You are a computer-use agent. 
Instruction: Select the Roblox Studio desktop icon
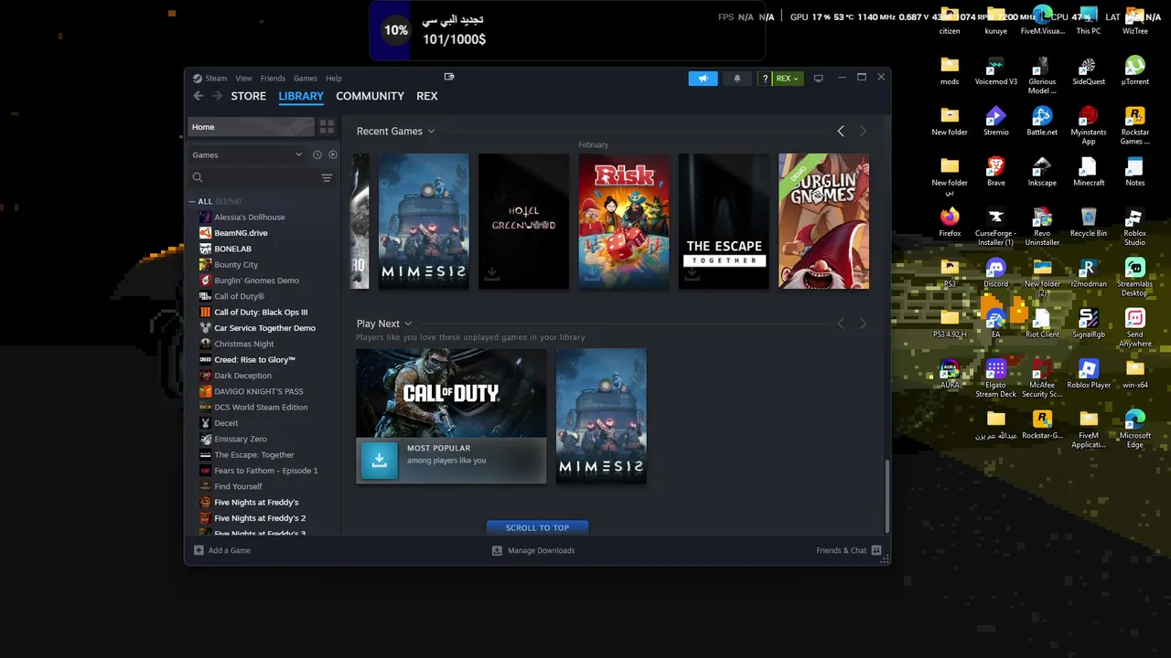click(x=1134, y=226)
